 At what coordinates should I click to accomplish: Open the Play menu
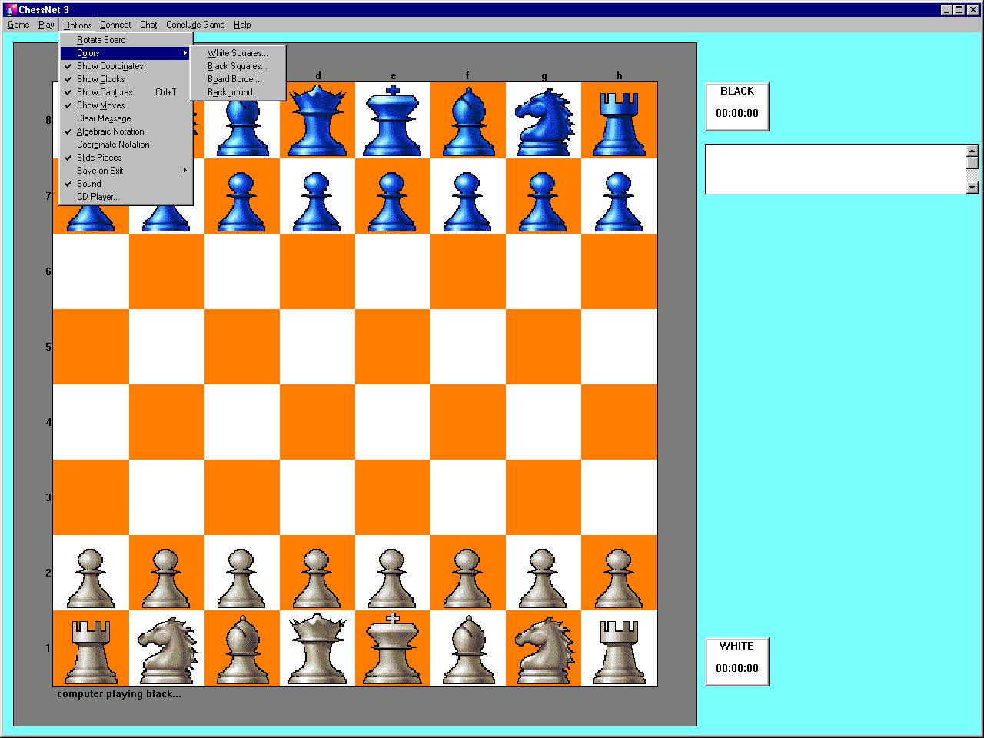(x=46, y=25)
